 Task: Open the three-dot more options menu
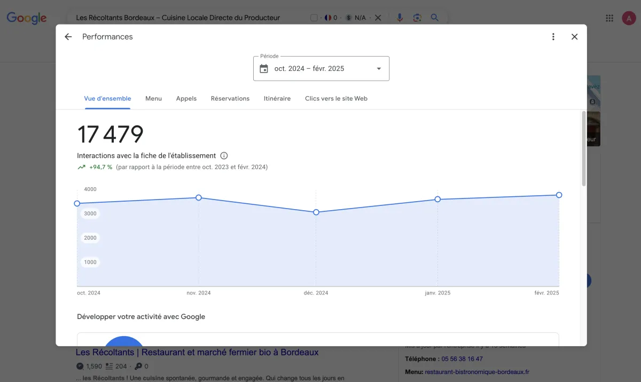(553, 37)
